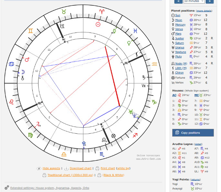Click the Taurus sign symbol on the wheel
The width and height of the screenshot is (221, 192).
click(64, 12)
